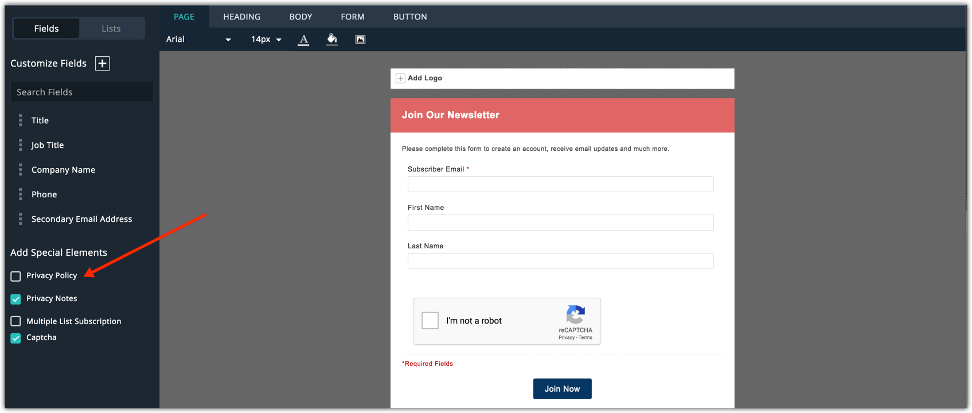Select the Lists tab in sidebar
This screenshot has width=972, height=413.
pos(111,29)
